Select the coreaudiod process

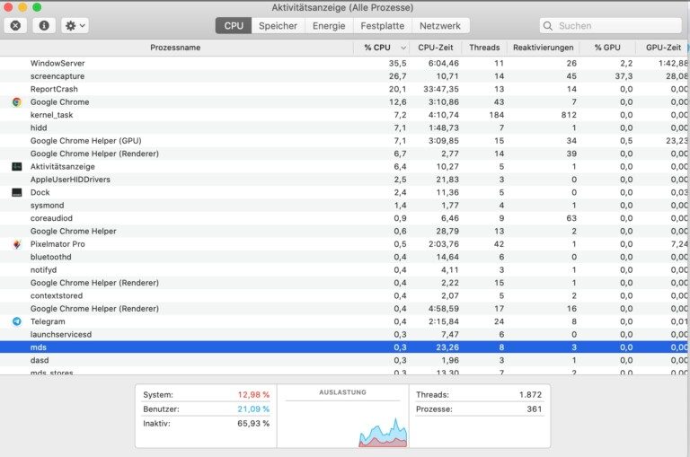[x=345, y=218]
